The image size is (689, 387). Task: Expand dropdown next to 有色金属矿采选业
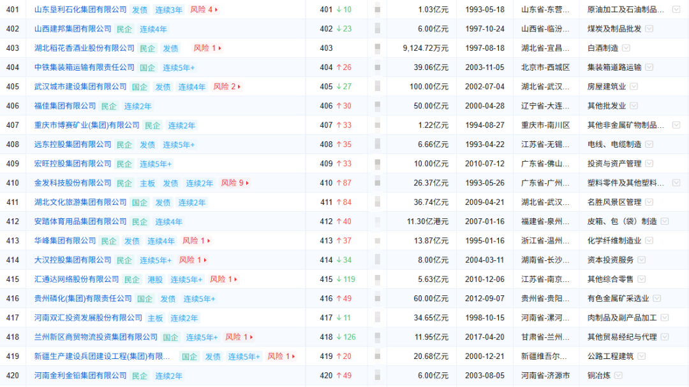[657, 299]
